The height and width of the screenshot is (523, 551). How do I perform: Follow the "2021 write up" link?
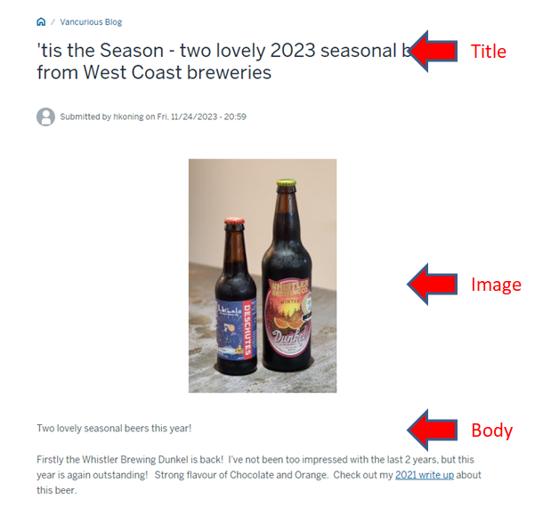425,475
